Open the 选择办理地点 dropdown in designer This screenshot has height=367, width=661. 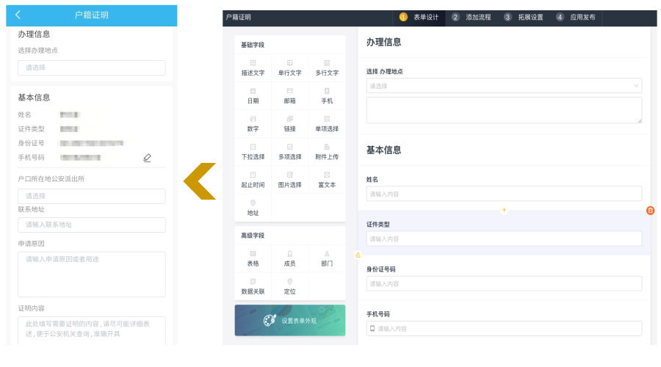click(504, 86)
